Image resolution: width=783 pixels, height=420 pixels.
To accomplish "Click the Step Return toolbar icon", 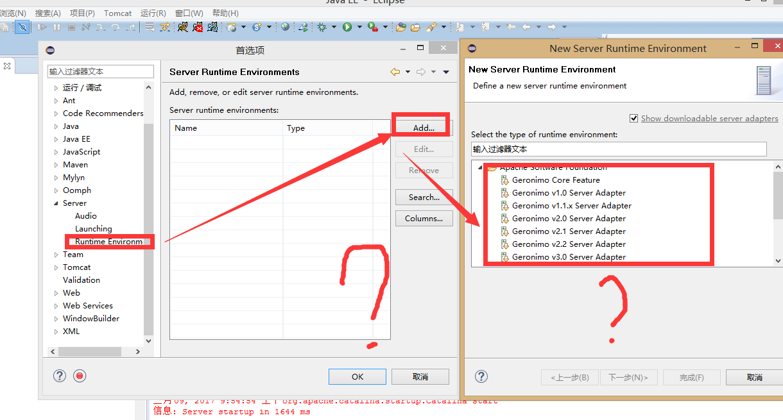I will (132, 27).
